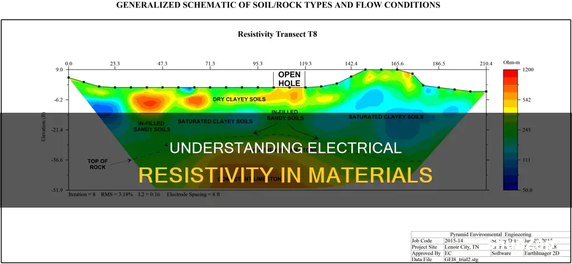The image size is (572, 264).
Task: Click the 'Ohm-m' legend unit label
Action: (x=511, y=63)
